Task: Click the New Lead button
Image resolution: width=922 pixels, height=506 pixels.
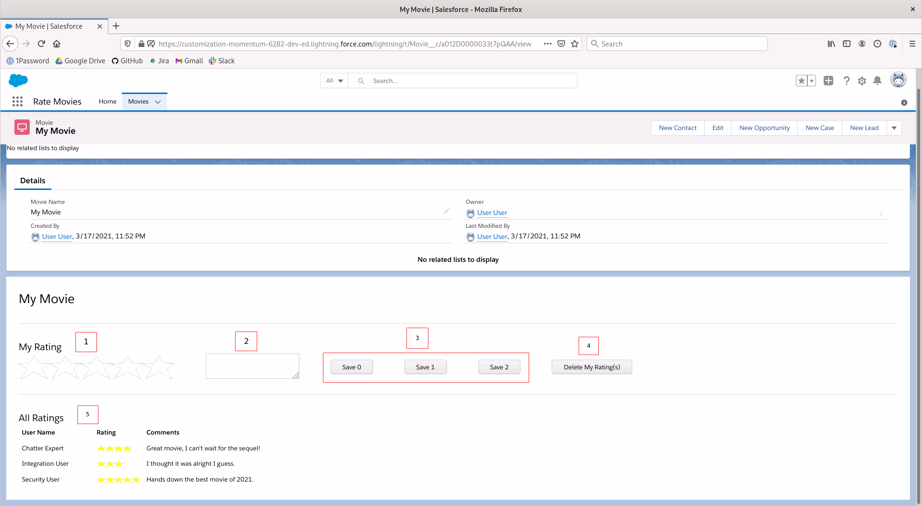Action: coord(864,128)
